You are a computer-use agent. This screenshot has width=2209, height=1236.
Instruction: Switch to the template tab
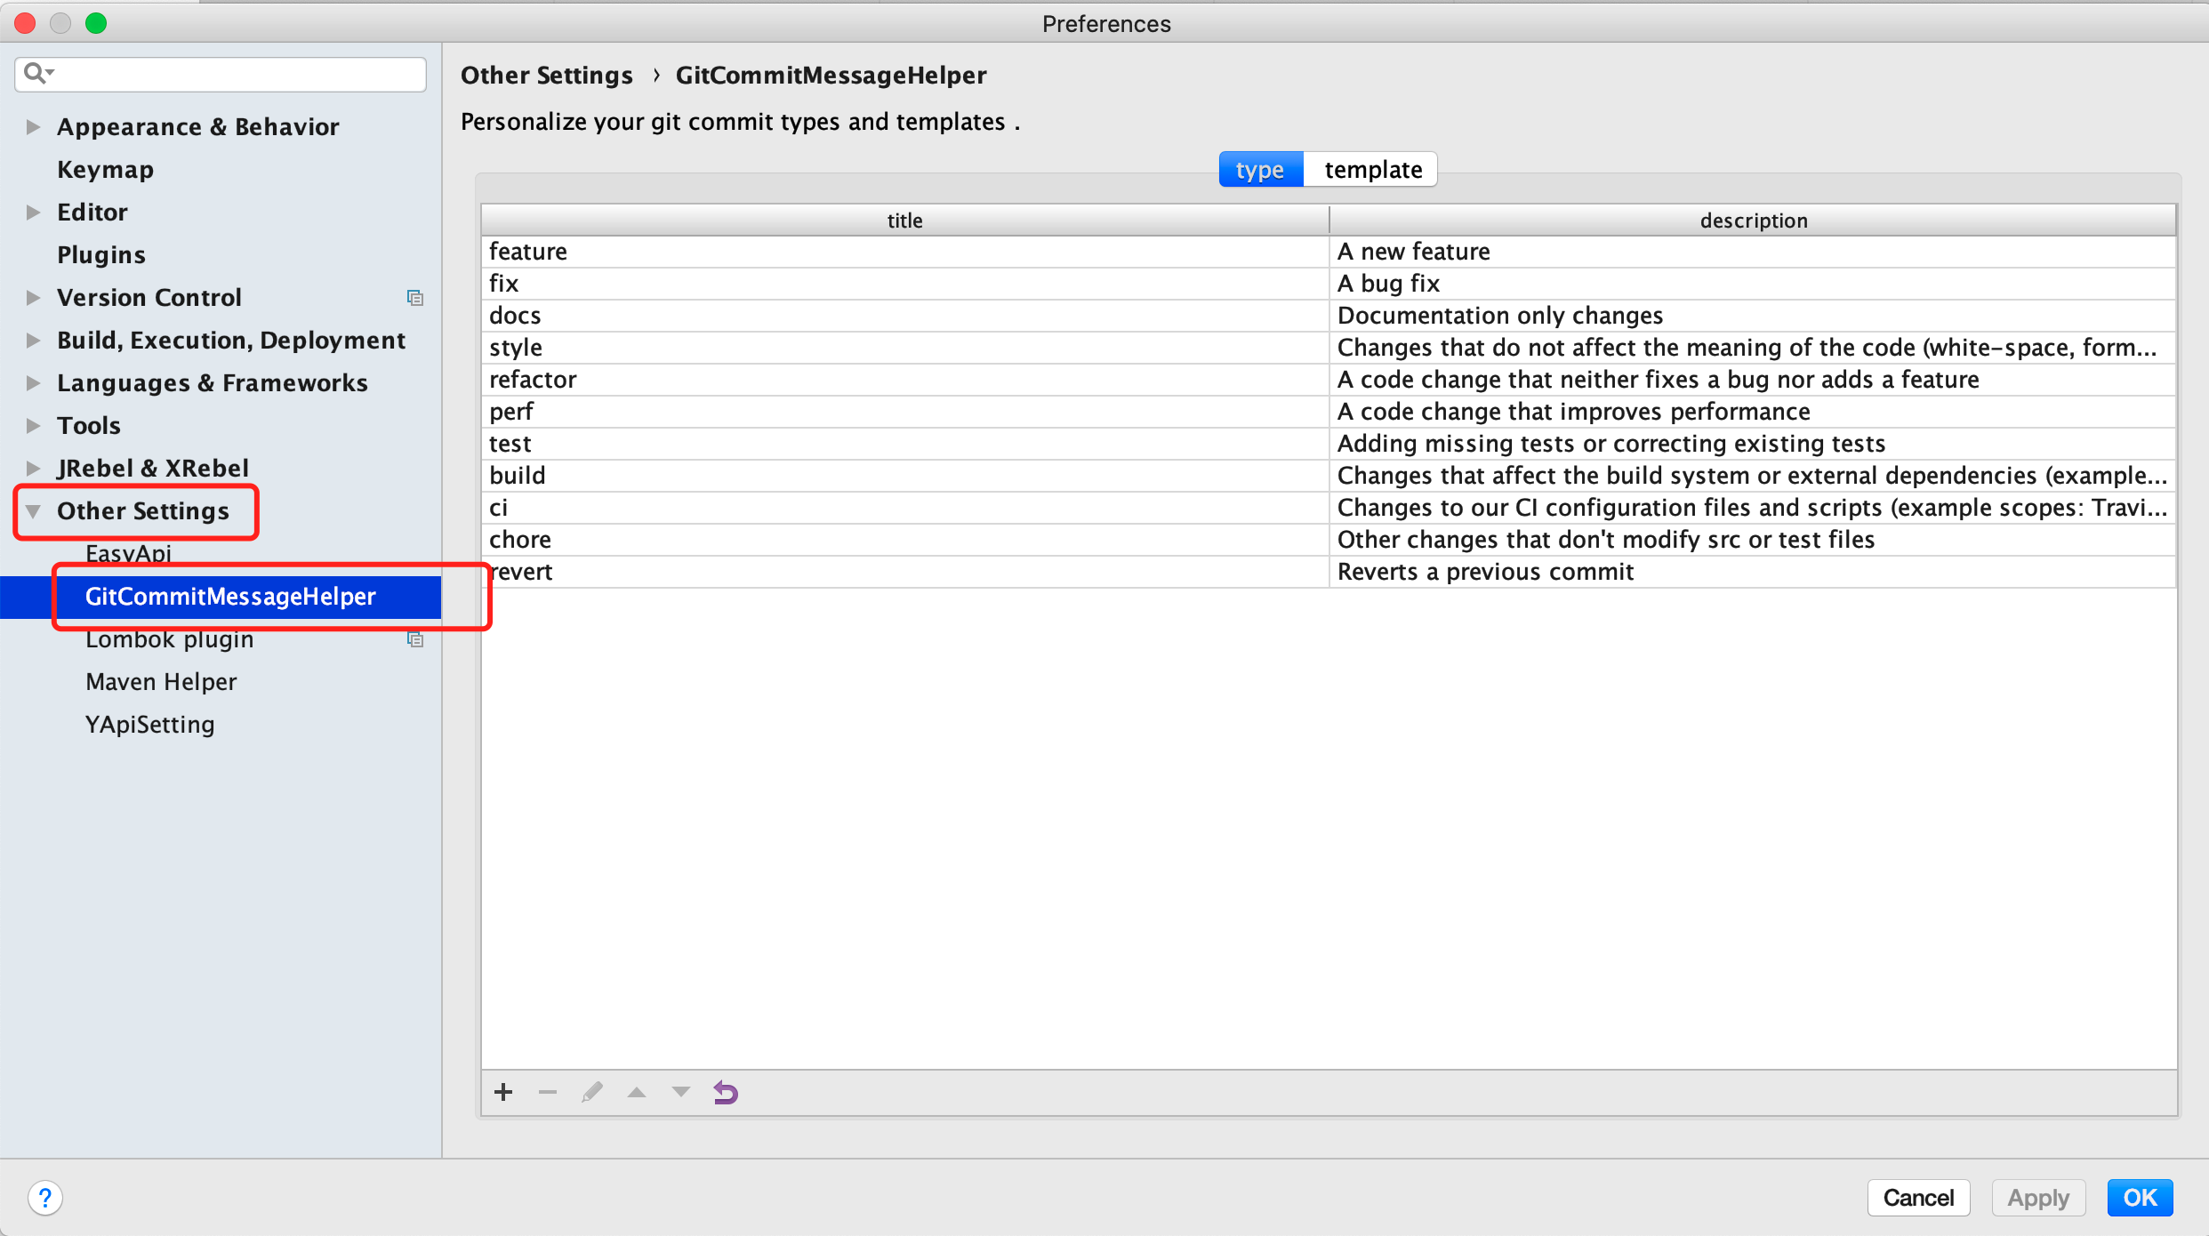pyautogui.click(x=1372, y=170)
